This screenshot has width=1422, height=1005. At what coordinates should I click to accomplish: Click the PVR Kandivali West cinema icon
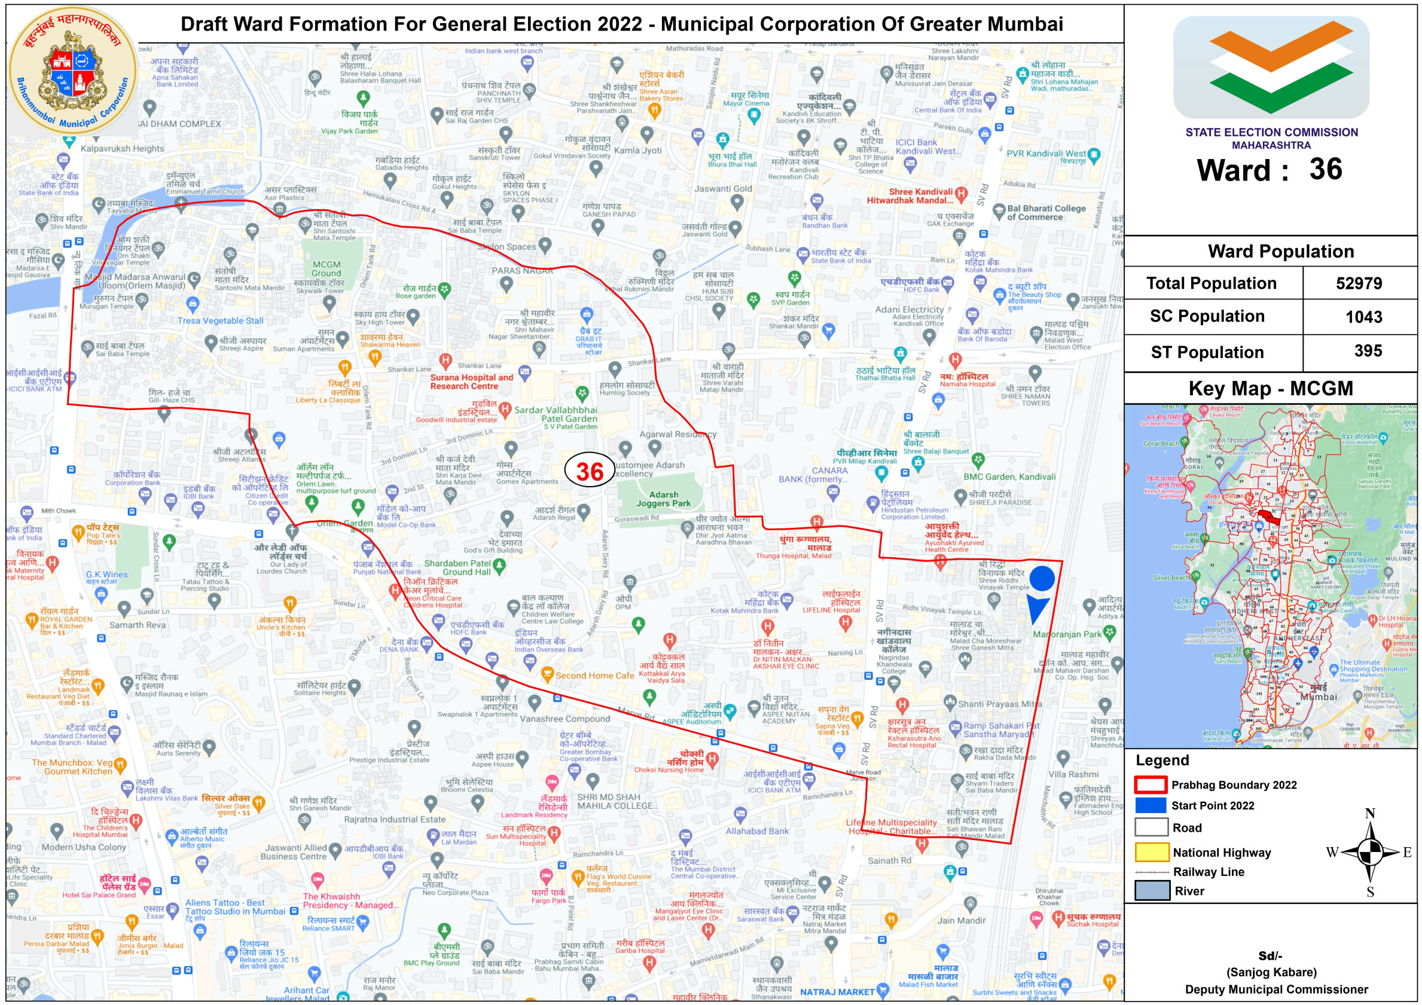1094,155
